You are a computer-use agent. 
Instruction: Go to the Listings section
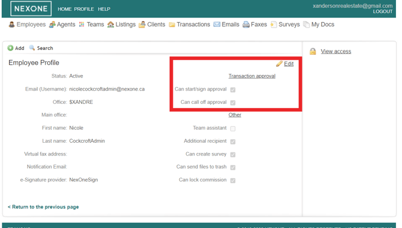[125, 25]
